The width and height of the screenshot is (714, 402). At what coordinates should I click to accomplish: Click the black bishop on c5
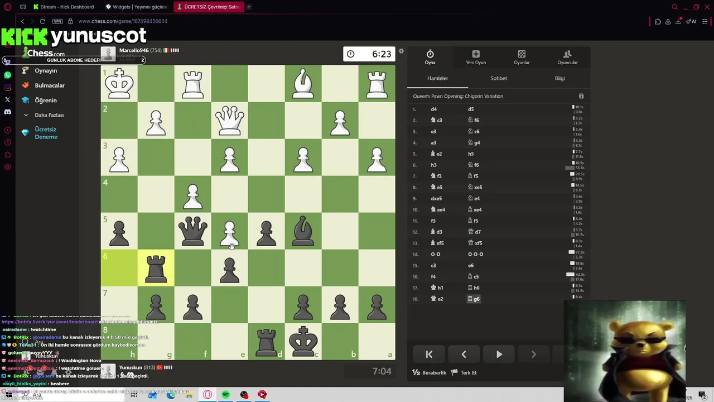tap(303, 231)
